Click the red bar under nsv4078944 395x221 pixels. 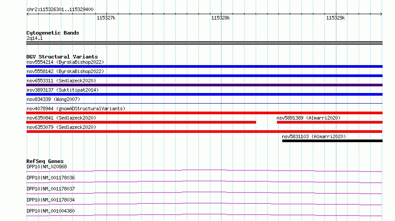pyautogui.click(x=204, y=113)
